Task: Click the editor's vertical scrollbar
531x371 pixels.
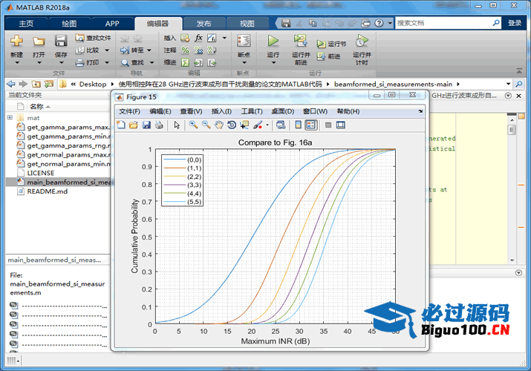Action: [512, 185]
